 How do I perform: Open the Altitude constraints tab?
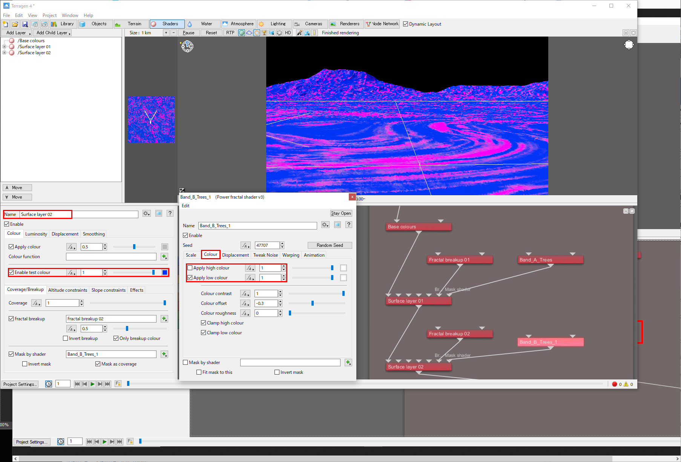(x=67, y=290)
